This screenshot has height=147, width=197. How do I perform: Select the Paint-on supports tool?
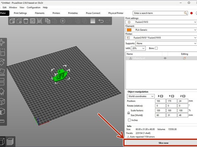tap(2, 92)
